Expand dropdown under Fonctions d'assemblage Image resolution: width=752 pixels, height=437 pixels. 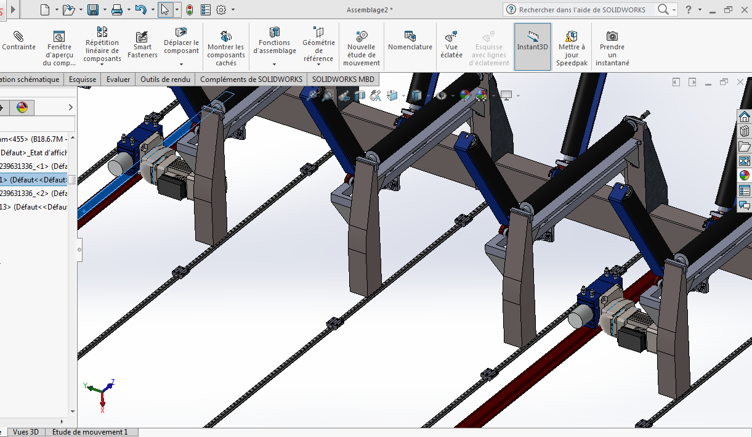(x=275, y=63)
